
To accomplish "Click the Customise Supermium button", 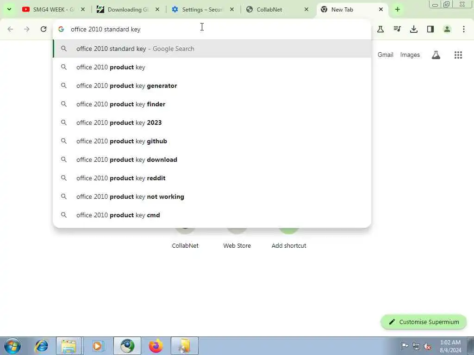I will 424,322.
